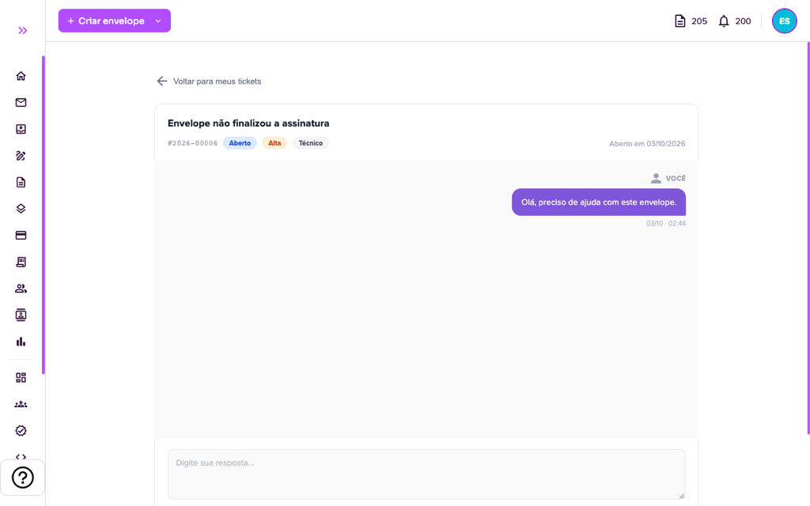This screenshot has width=810, height=506.
Task: Open the two-people contacts icon in sidebar
Action: (x=21, y=289)
